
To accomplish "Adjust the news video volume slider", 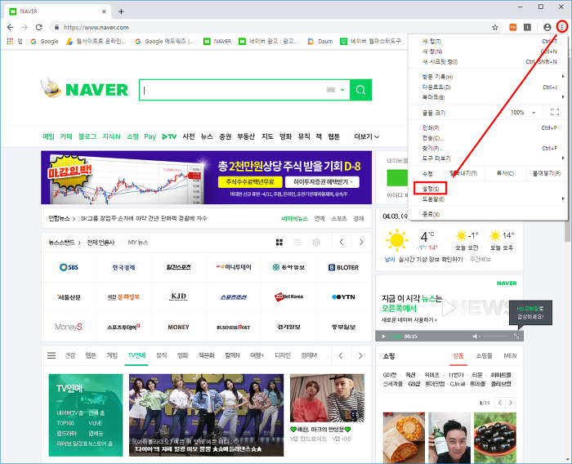I will click(x=495, y=337).
